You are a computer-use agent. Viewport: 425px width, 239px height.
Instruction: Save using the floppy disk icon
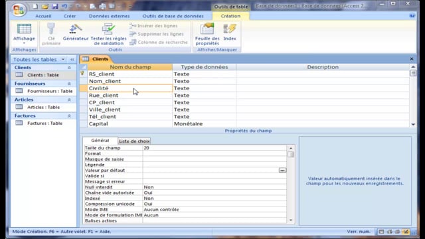point(54,6)
